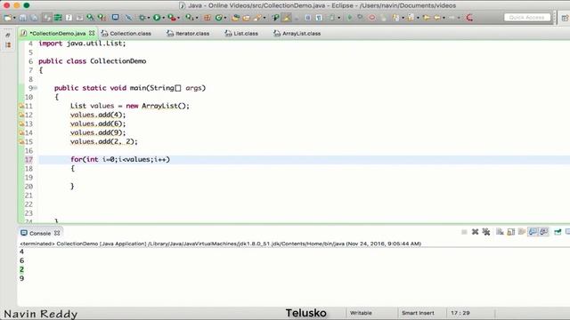Screen dimensions: 570x320
Task: Open the New Java Class dropdown arrow
Action: [x=225, y=18]
